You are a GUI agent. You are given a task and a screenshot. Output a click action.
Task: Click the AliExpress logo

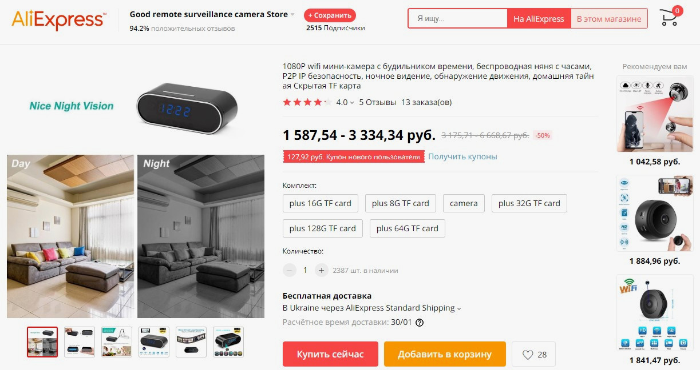pos(58,20)
